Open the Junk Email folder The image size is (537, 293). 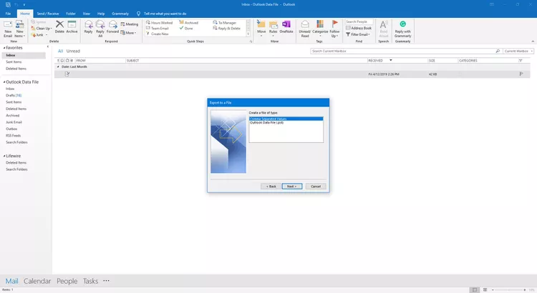coord(14,122)
